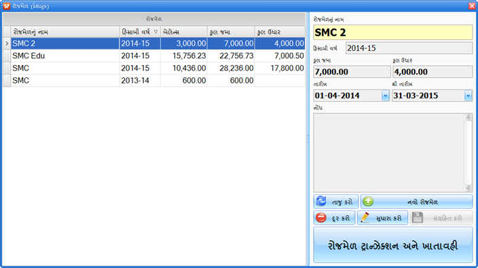Click the SMC 2 name input field
The image size is (478, 268).
point(393,33)
